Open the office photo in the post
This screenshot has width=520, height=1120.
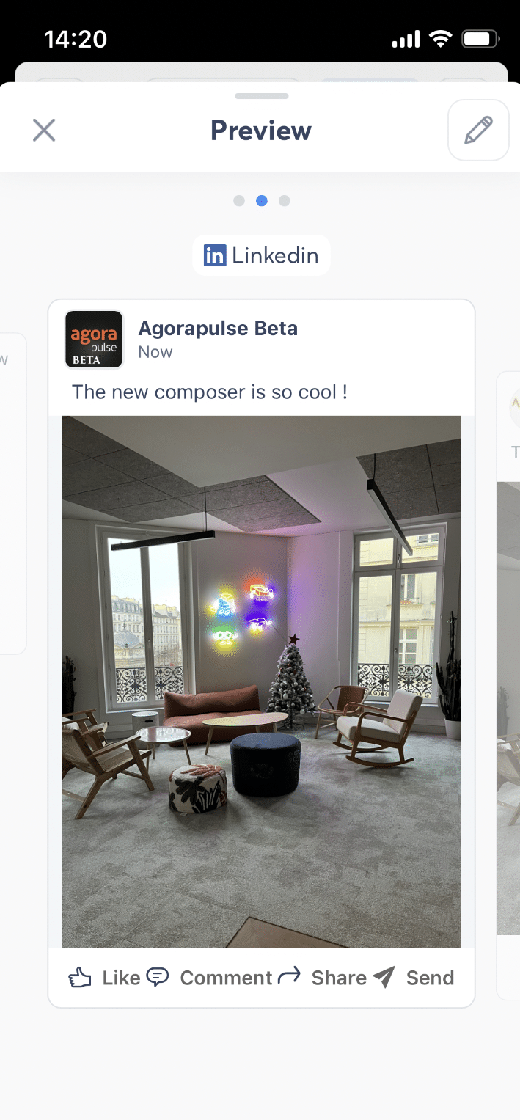pos(261,681)
